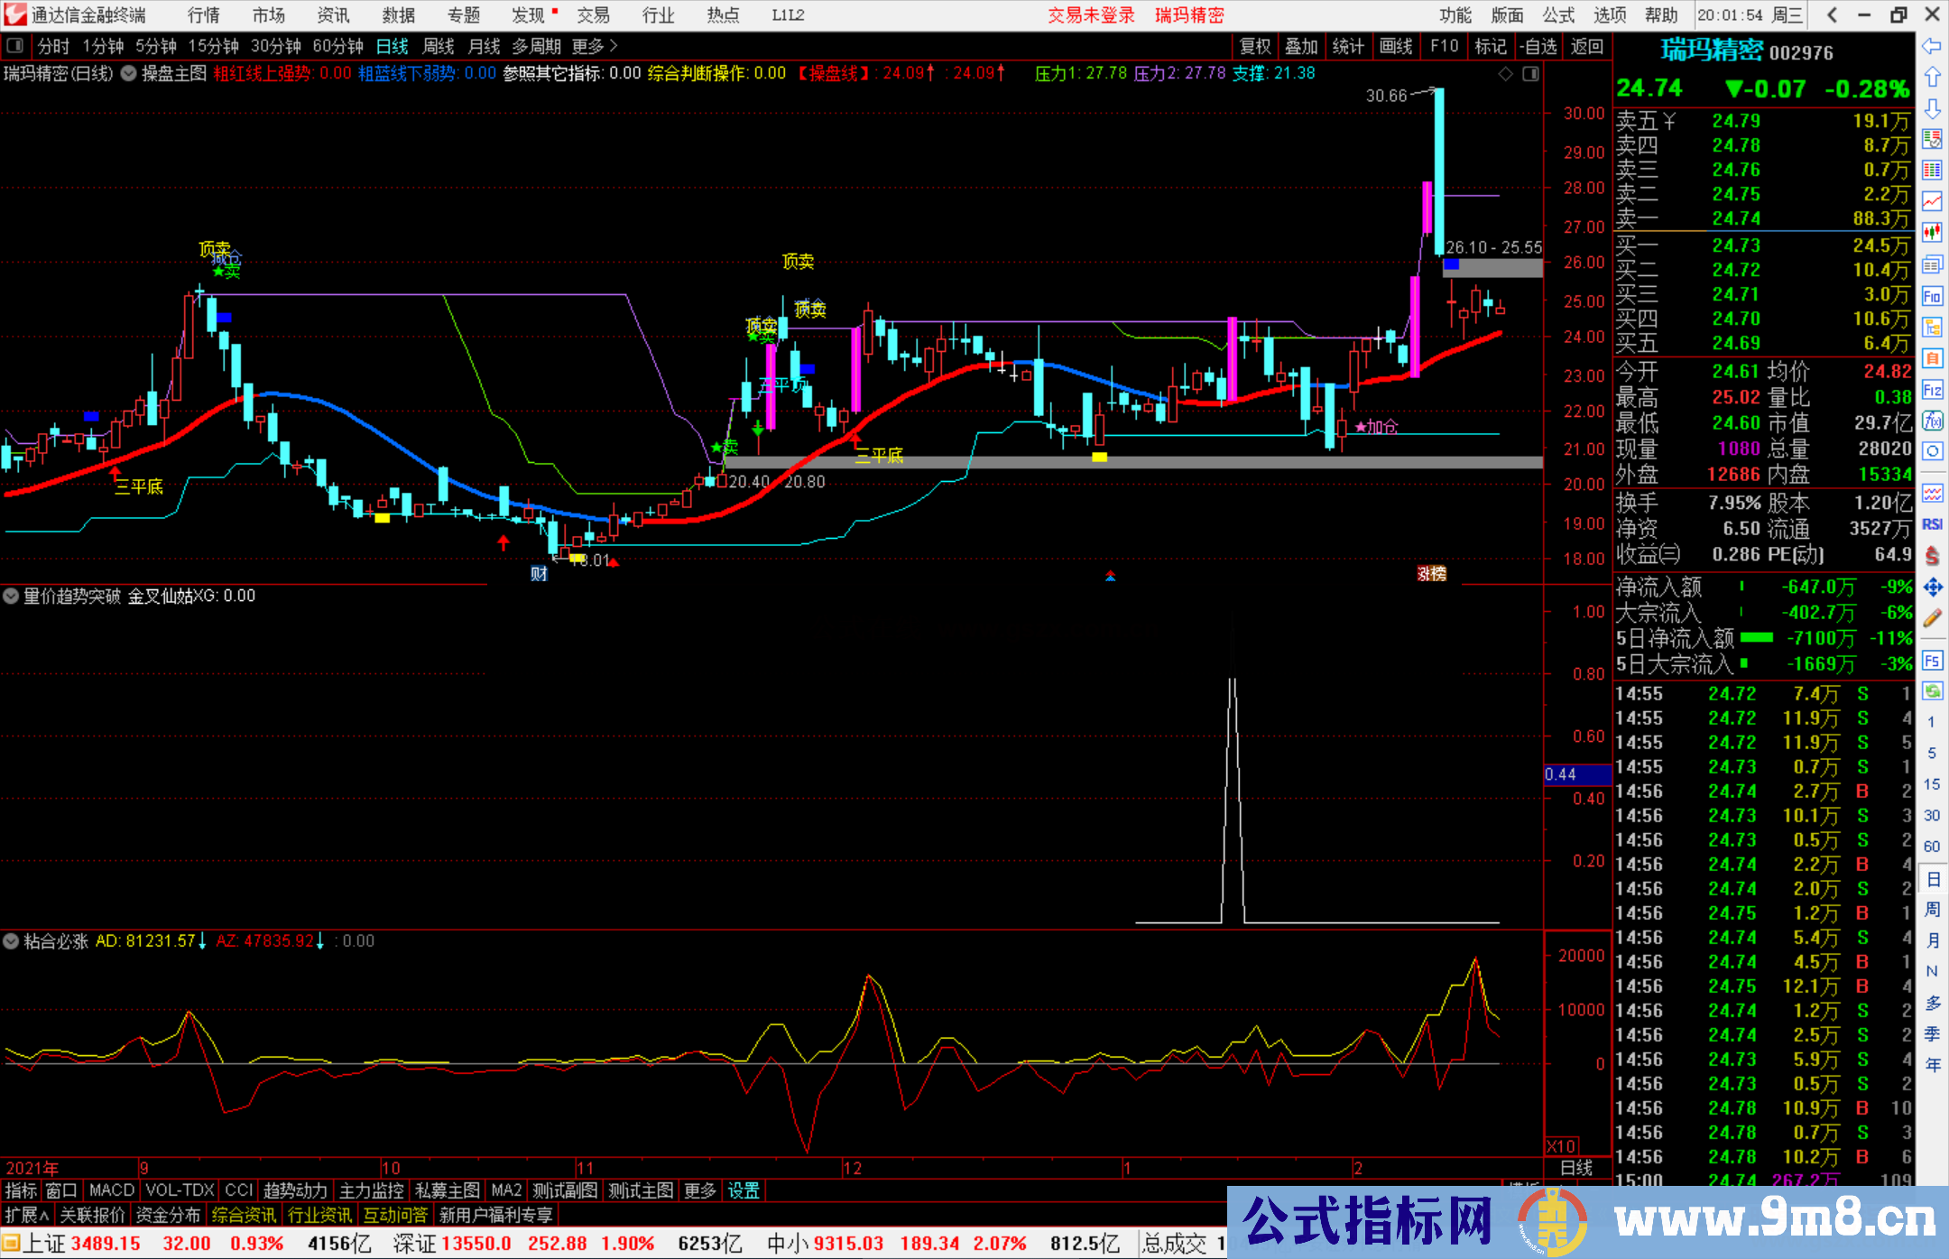Toggle the 粘合必涨 indicator circle button
This screenshot has height=1259, width=1949.
tap(11, 941)
